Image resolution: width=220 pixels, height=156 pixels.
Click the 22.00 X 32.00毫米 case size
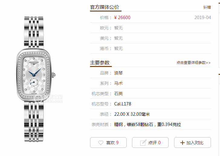132,114
